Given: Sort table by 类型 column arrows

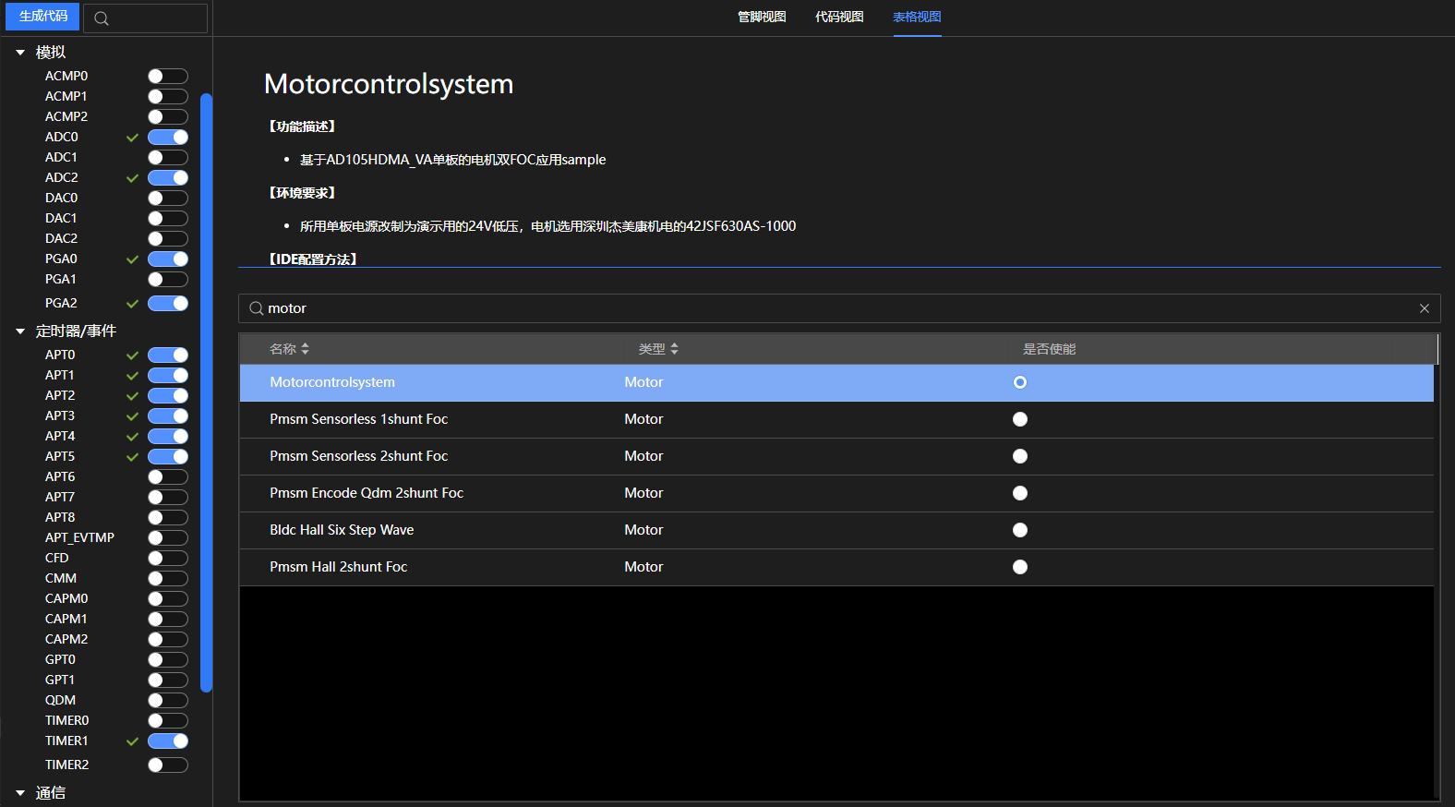Looking at the screenshot, I should (674, 349).
